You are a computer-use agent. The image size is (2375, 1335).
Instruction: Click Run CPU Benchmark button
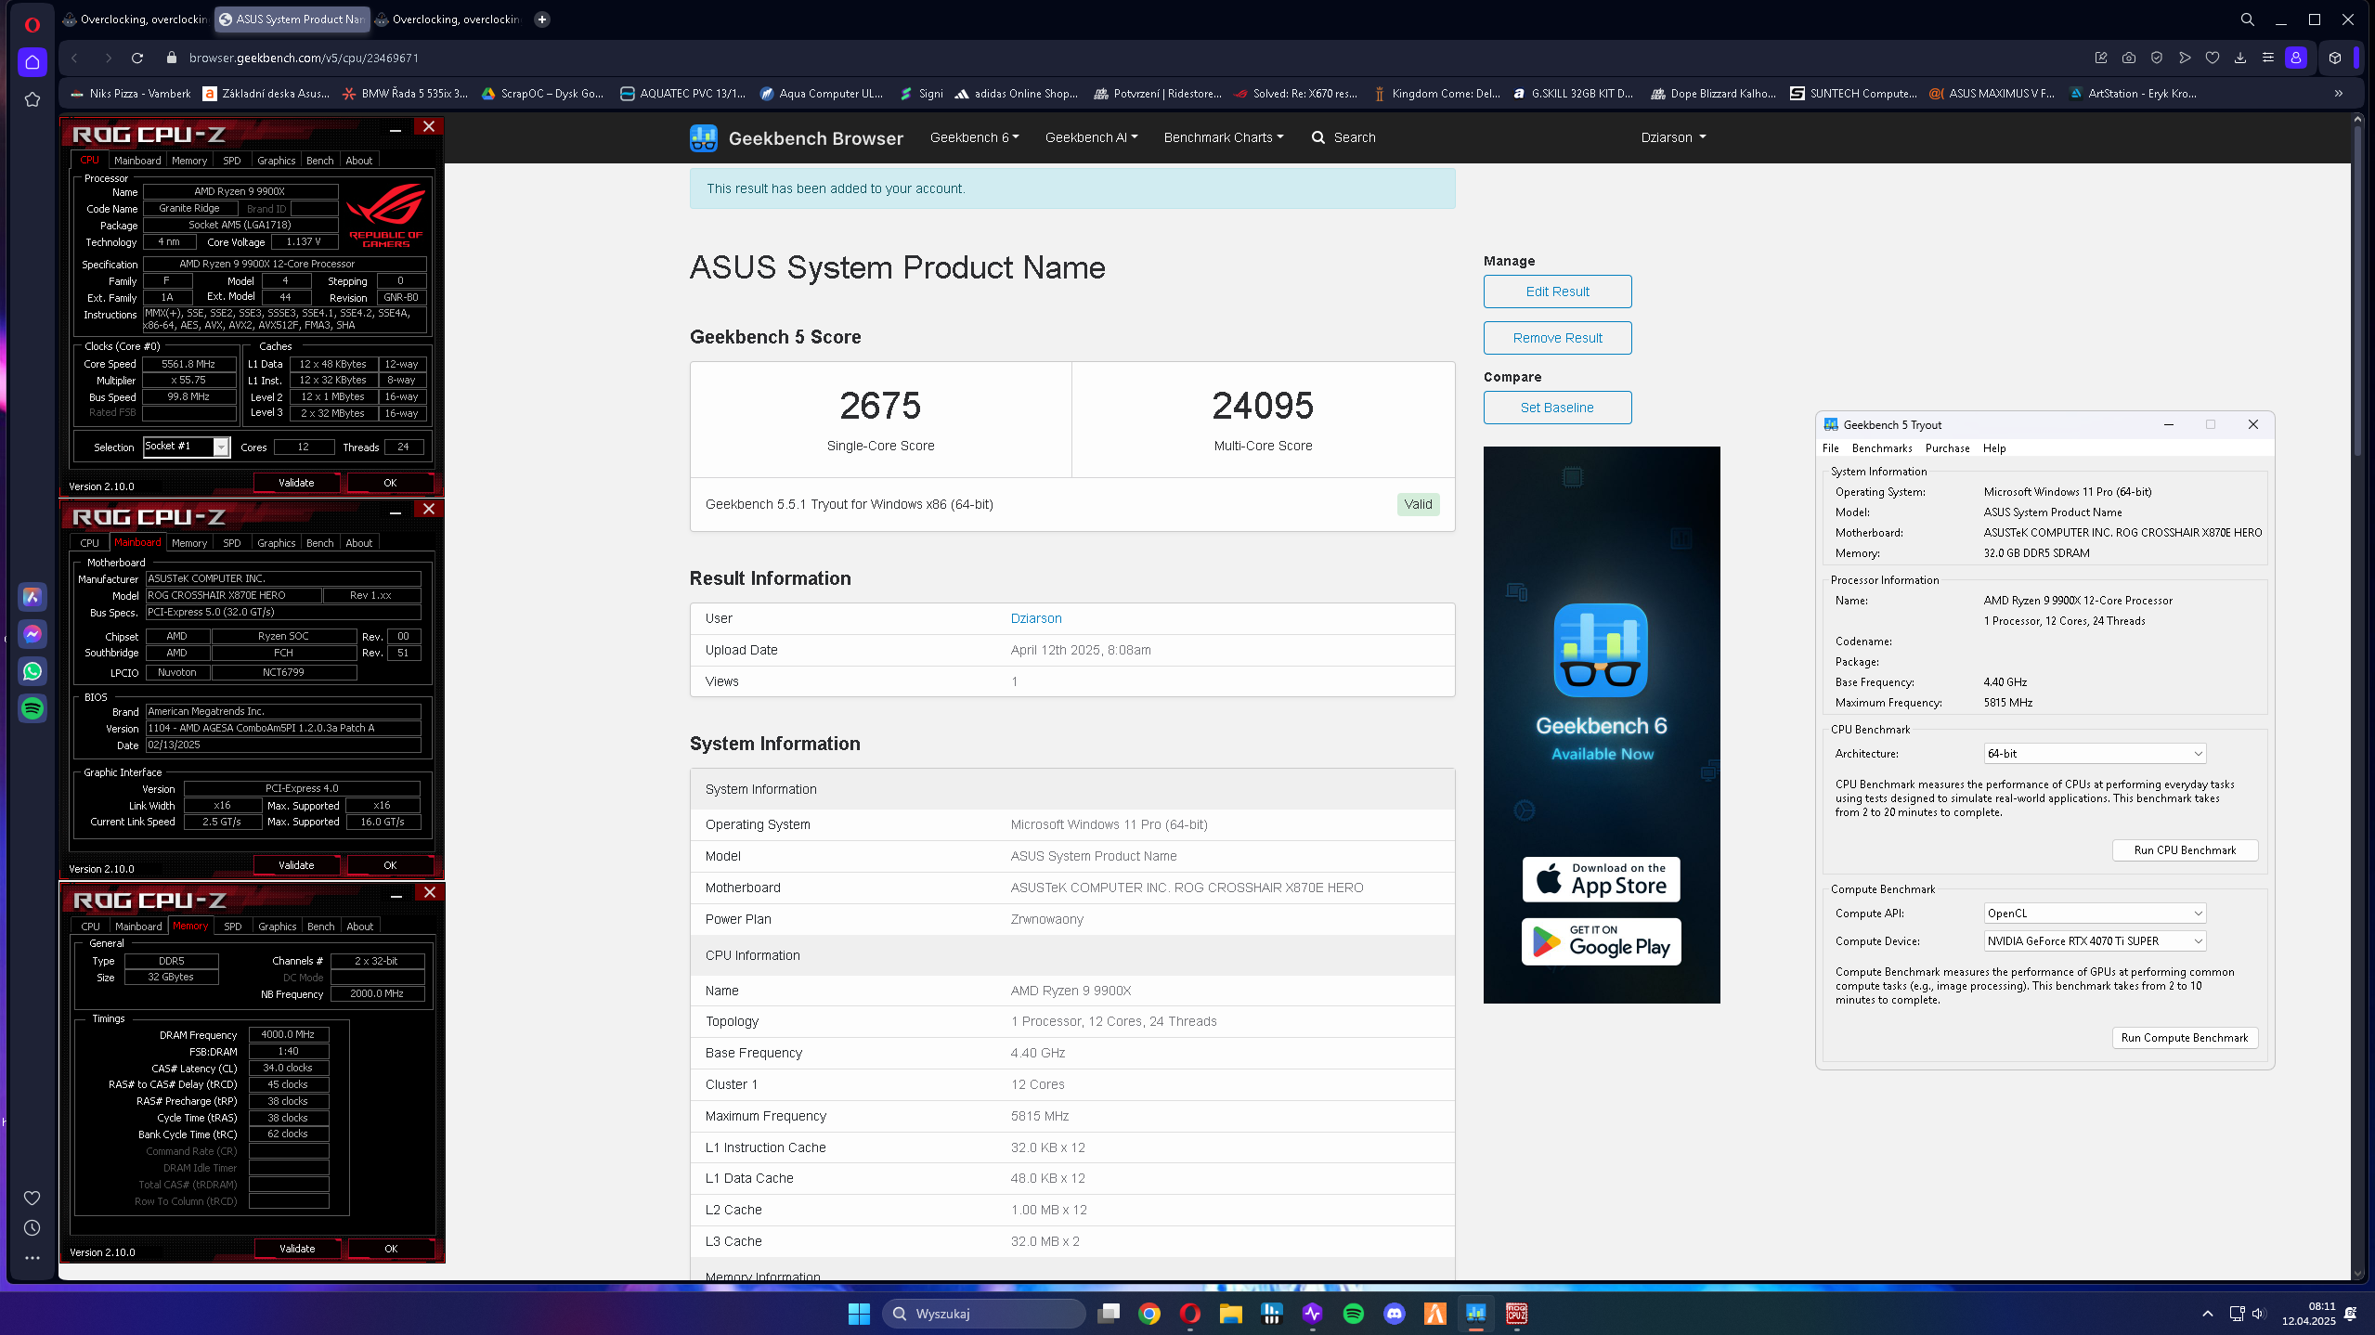pyautogui.click(x=2185, y=850)
